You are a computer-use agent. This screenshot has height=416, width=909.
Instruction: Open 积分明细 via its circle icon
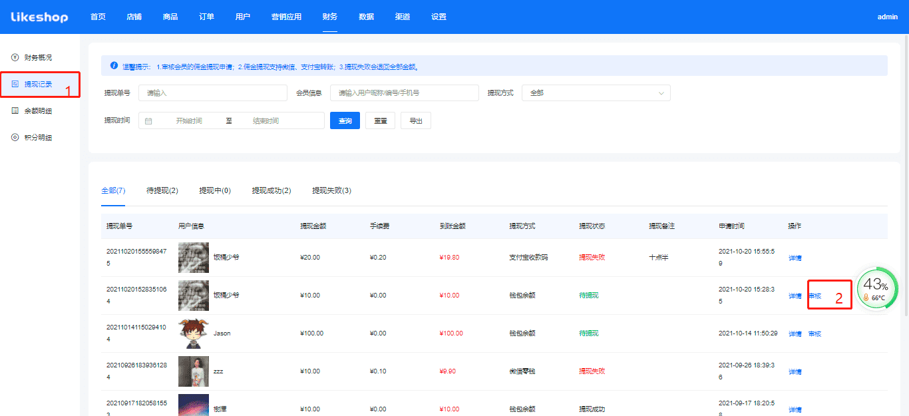pyautogui.click(x=15, y=137)
